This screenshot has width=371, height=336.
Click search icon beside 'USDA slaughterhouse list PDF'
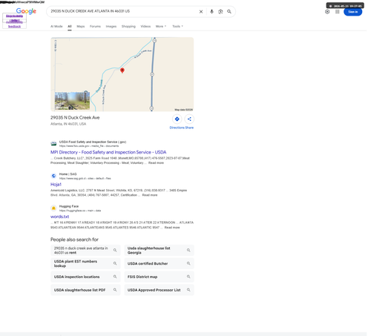click(x=115, y=290)
